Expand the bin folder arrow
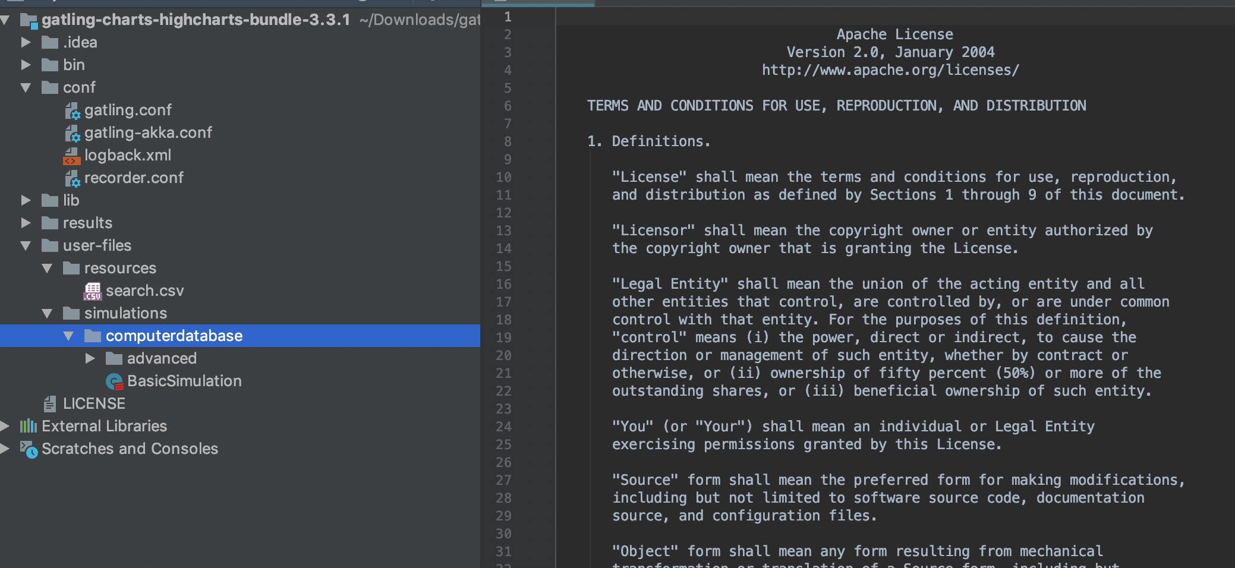 tap(26, 65)
